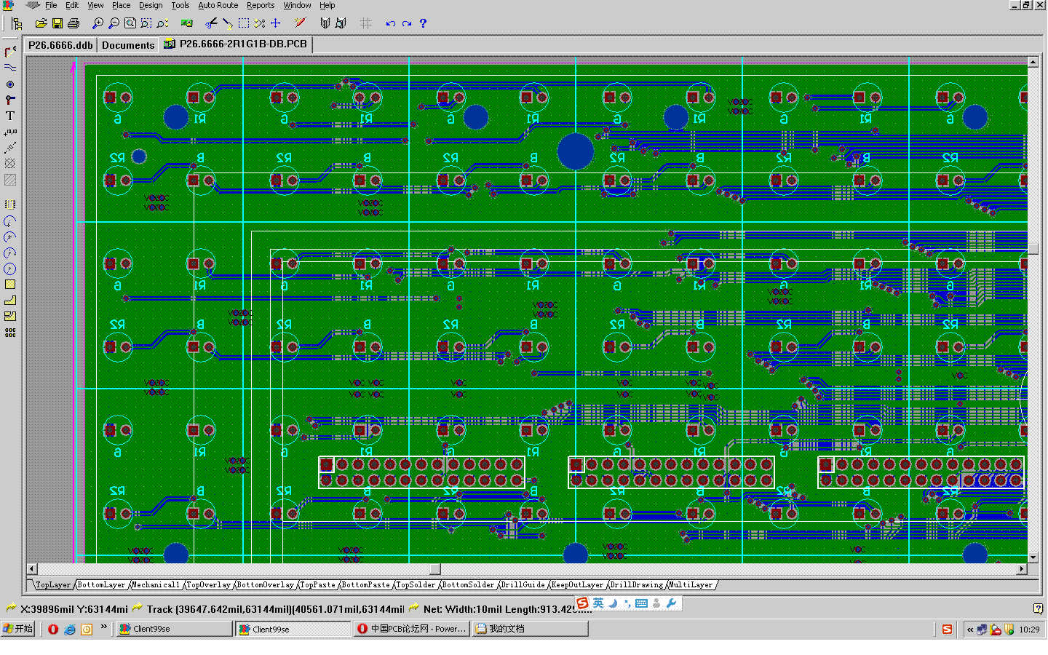Switch to the Documents tab
The height and width of the screenshot is (655, 1048).
[128, 45]
